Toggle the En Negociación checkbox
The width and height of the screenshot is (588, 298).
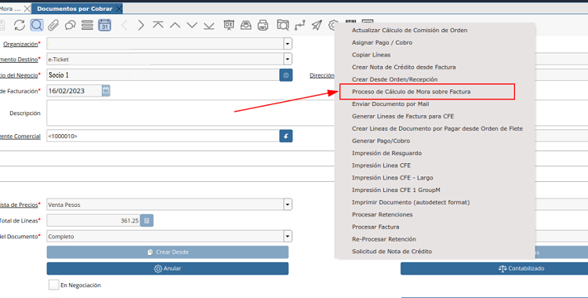(x=53, y=285)
